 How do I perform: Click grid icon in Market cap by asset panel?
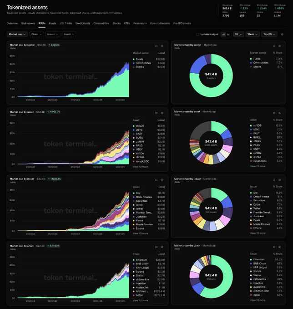coord(156,113)
